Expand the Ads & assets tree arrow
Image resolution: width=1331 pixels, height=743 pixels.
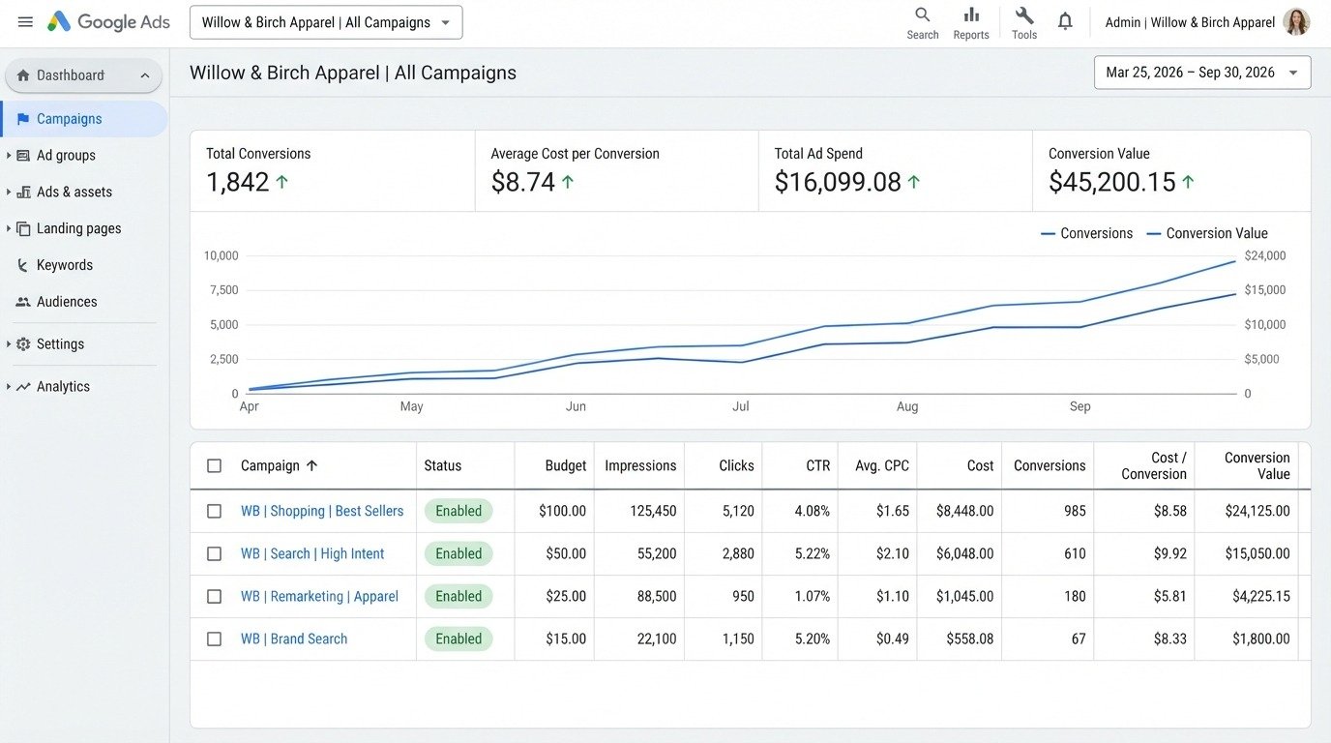9,193
